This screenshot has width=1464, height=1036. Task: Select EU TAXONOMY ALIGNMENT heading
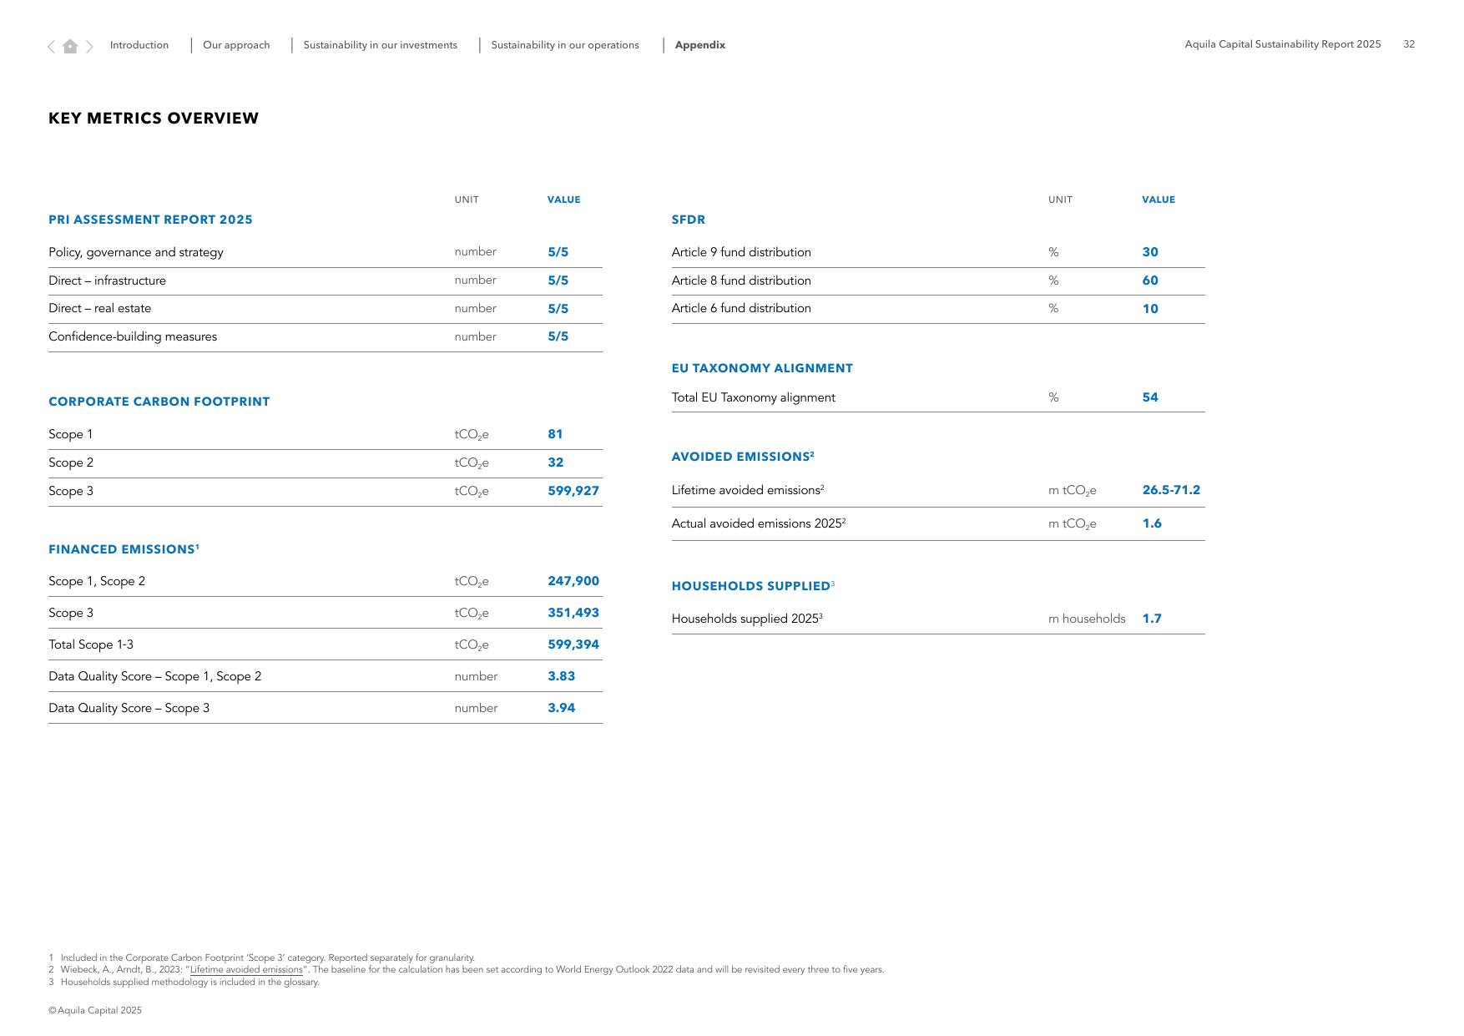(x=762, y=368)
